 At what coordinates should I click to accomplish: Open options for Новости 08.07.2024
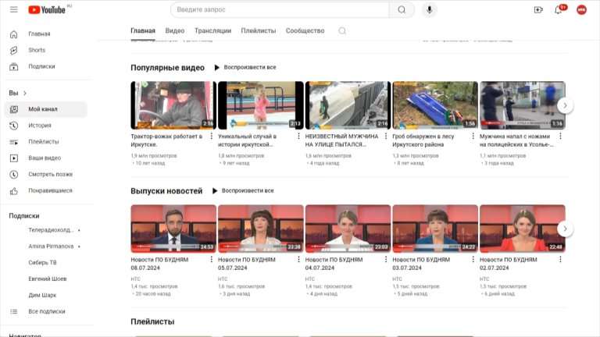pos(211,260)
